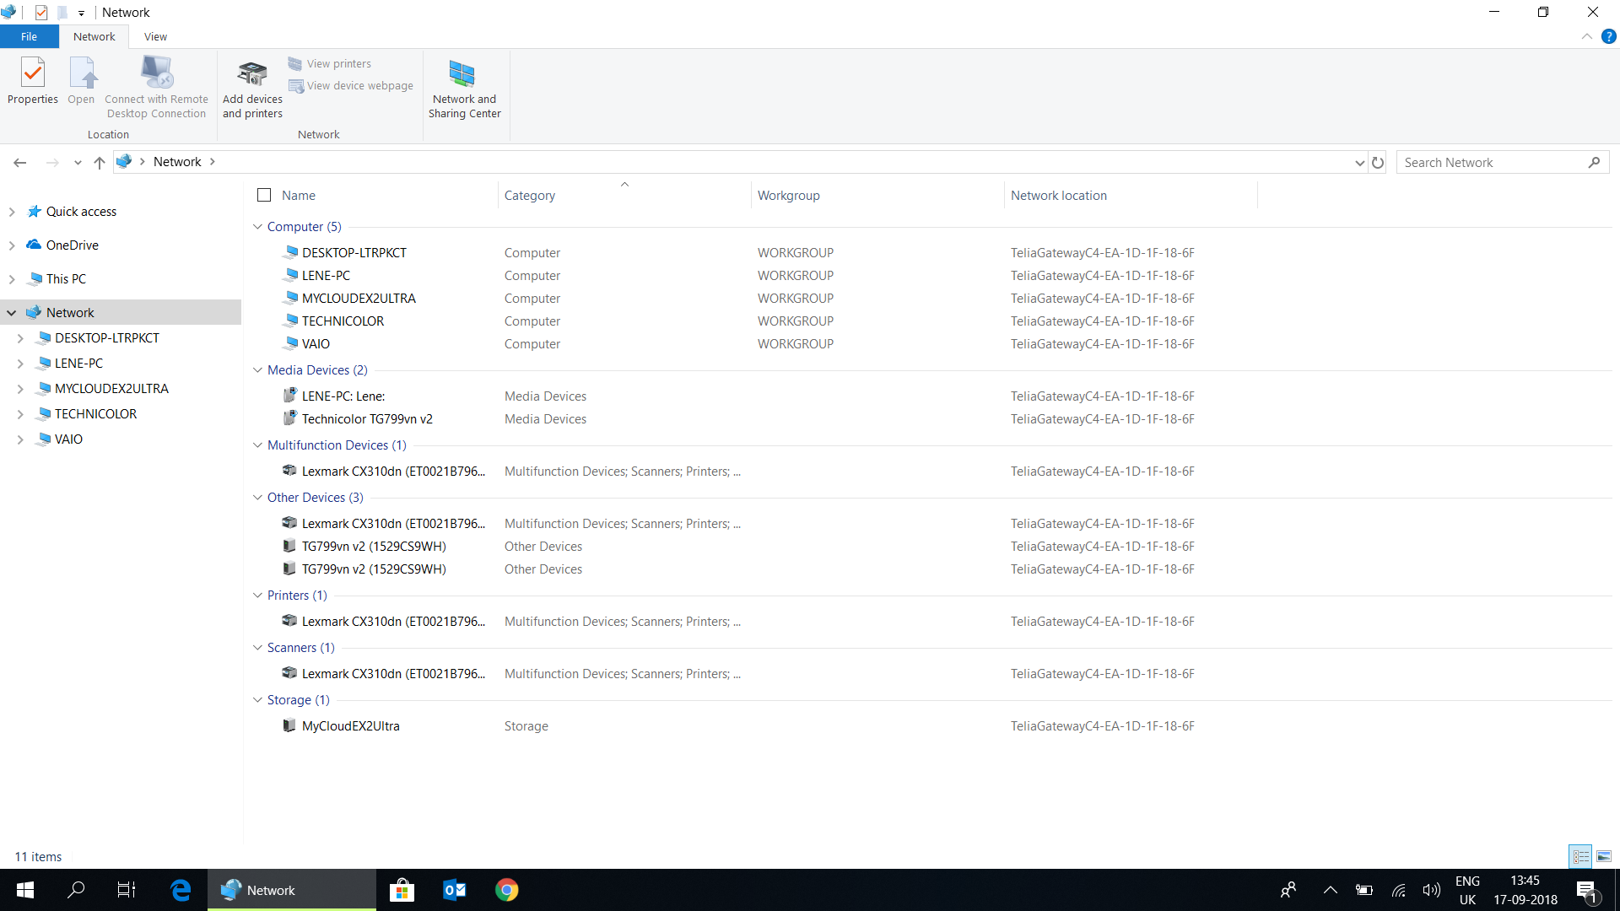Go back with the back arrow

click(x=20, y=162)
